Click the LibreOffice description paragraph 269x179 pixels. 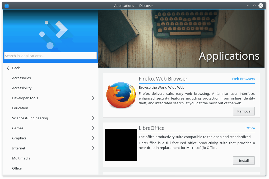197,145
